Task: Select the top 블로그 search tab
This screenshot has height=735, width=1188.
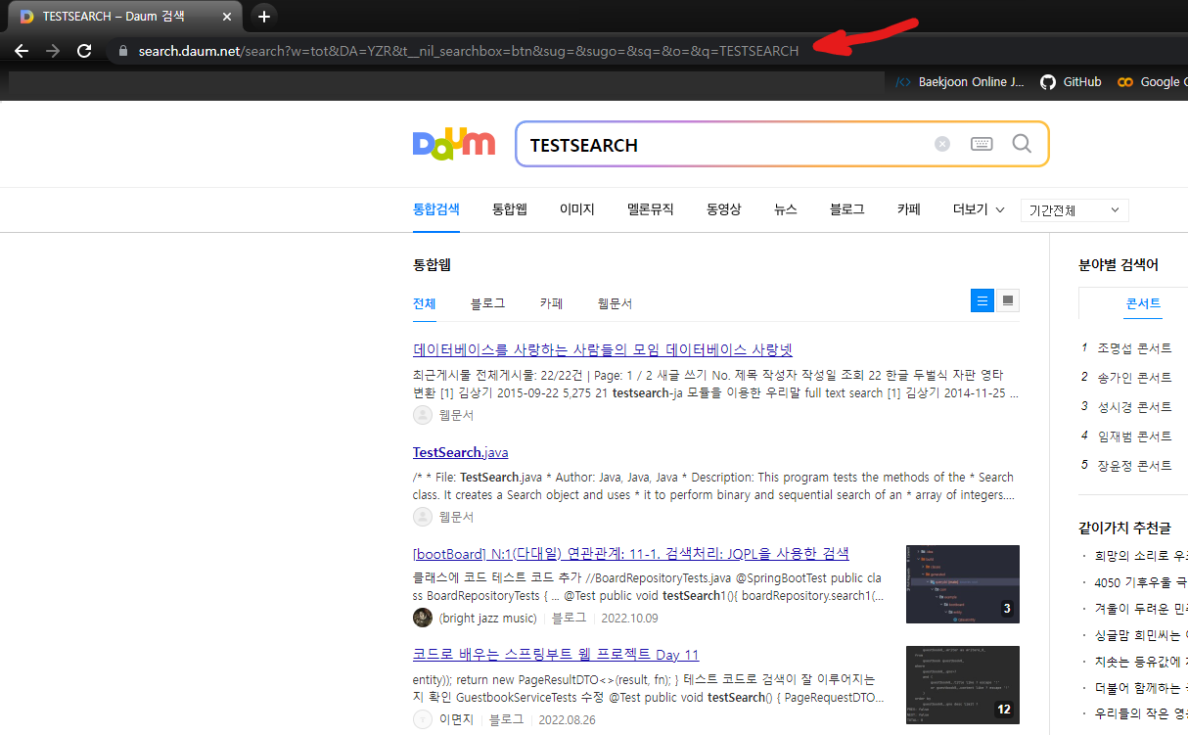Action: coord(847,209)
